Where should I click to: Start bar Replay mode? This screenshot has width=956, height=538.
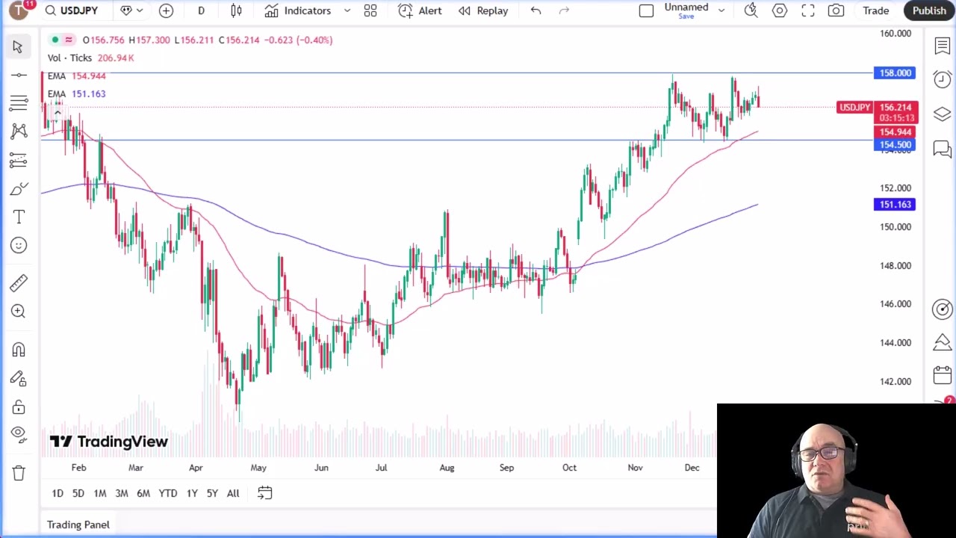click(483, 10)
